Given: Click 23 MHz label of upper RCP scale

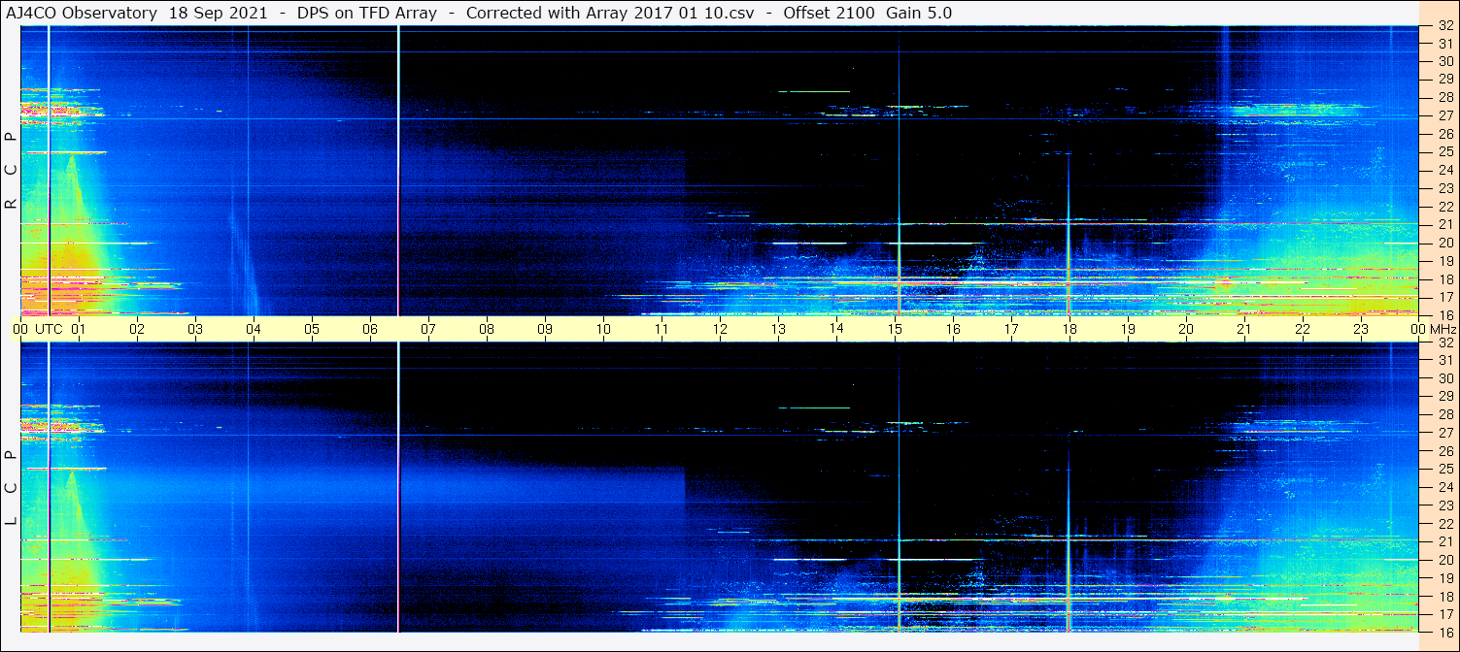Looking at the screenshot, I should (x=1445, y=188).
